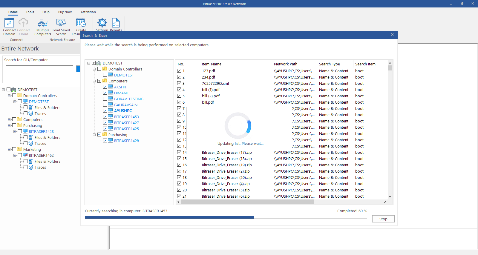Click the Create Erasure schedule icon

click(x=81, y=23)
